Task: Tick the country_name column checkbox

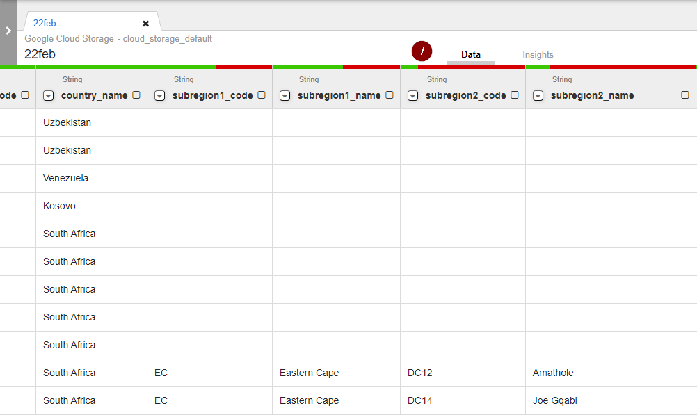Action: pos(136,95)
